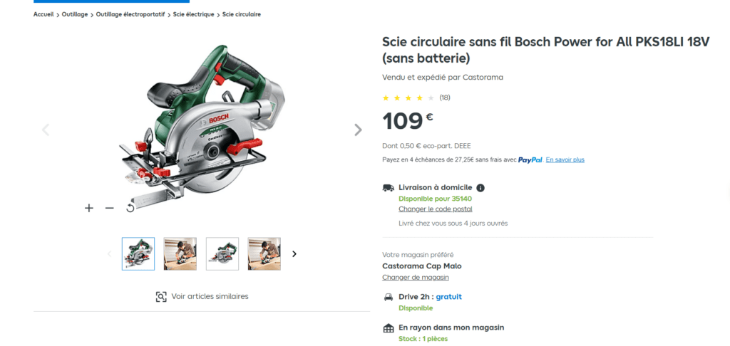Advance thumbnail carousel with right arrow
The width and height of the screenshot is (730, 346).
pos(294,254)
